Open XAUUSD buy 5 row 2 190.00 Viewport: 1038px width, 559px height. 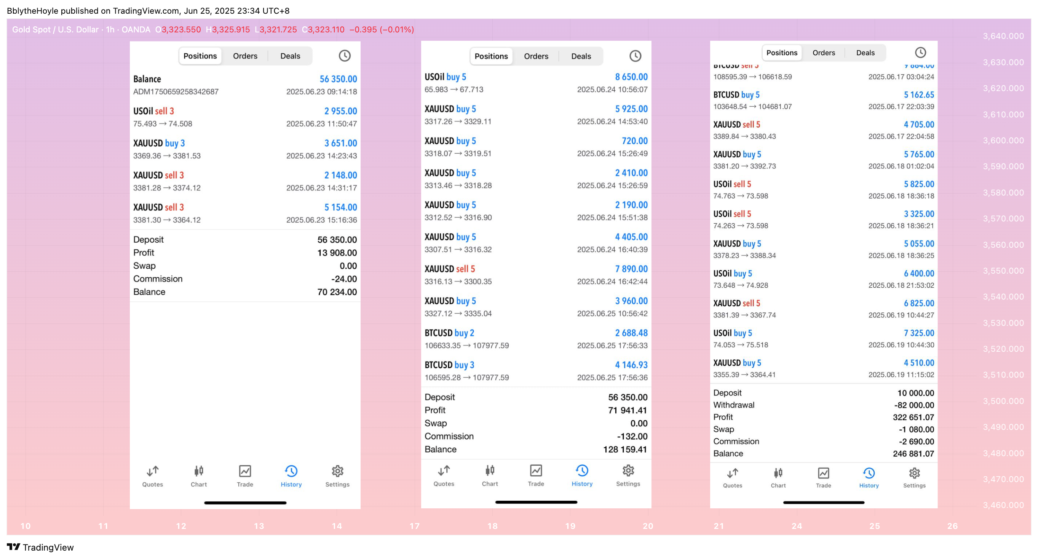536,211
